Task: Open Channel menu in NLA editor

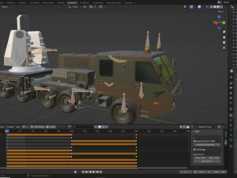Action: click(x=10, y=127)
